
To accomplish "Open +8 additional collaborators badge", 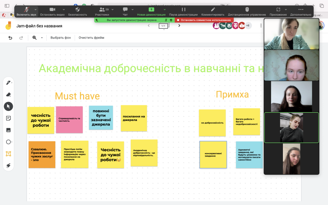I will (x=248, y=25).
